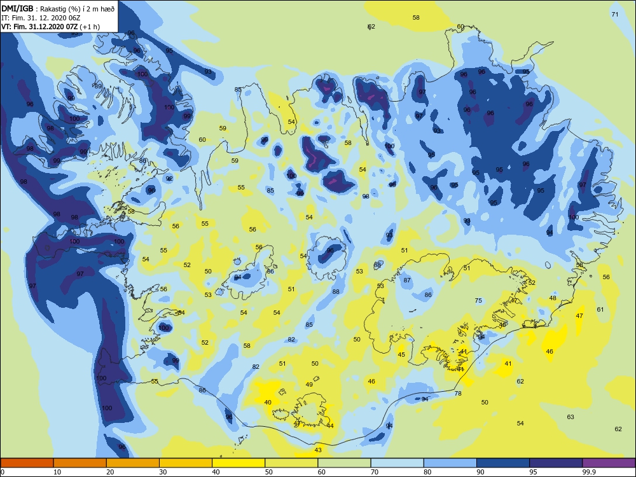Click the purple legend swatch above 99.9
The height and width of the screenshot is (477, 636).
point(609,463)
